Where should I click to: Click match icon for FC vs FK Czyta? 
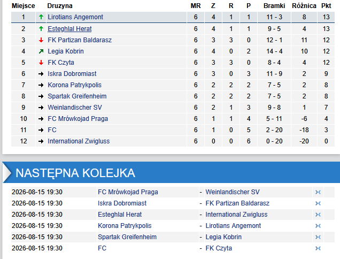[x=318, y=248]
